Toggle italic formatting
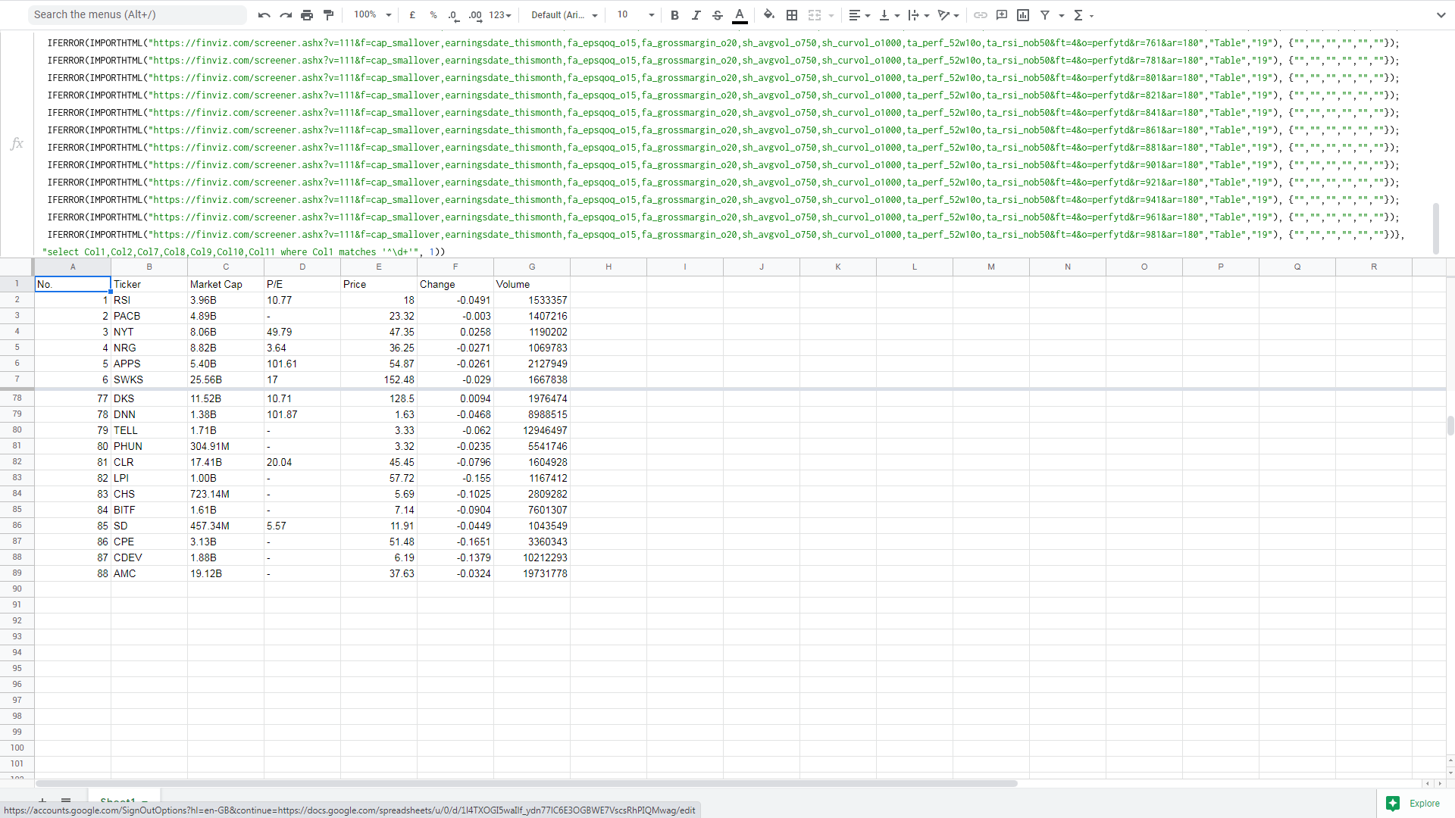The image size is (1455, 818). coord(696,15)
